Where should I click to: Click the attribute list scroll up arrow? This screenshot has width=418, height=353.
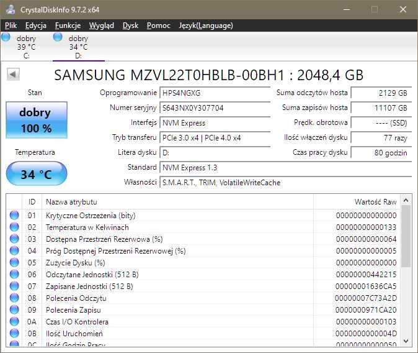pyautogui.click(x=406, y=200)
